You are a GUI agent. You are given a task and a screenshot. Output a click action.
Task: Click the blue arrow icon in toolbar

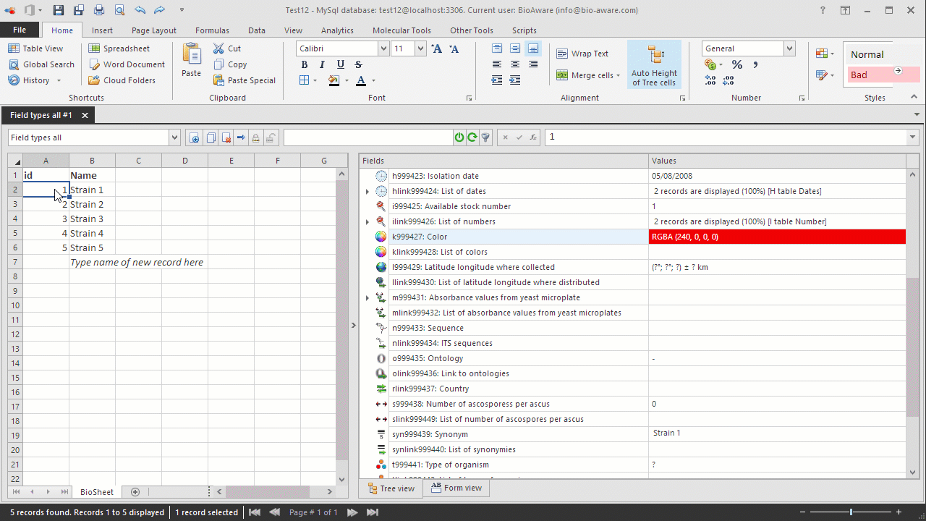point(241,137)
